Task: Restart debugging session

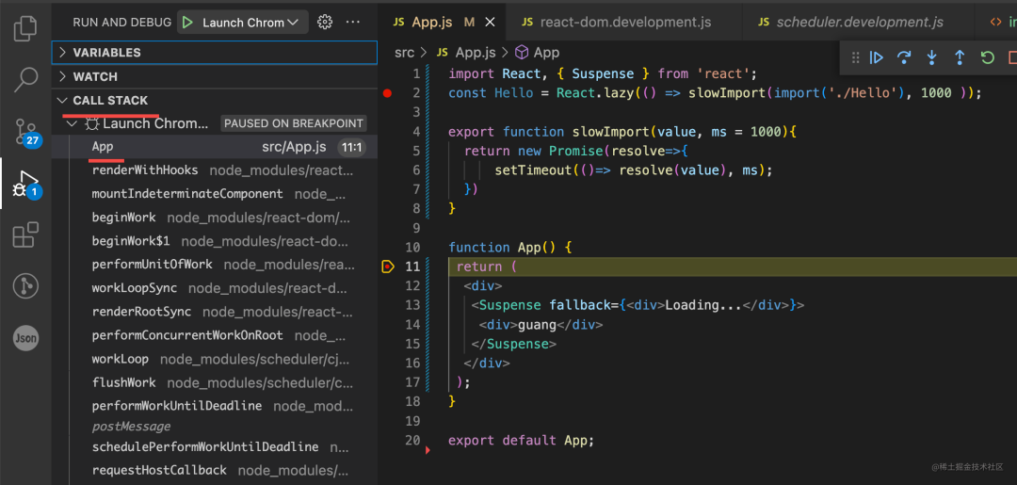Action: tap(987, 57)
